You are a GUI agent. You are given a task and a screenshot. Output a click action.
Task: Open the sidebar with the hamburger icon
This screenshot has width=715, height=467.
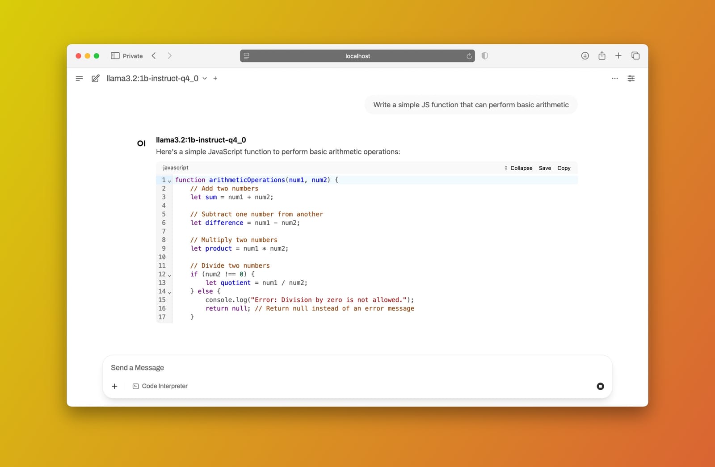click(x=79, y=78)
